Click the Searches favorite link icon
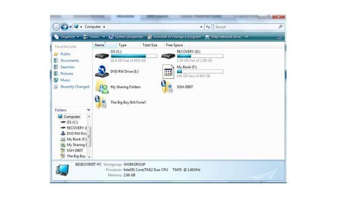The height and width of the screenshot is (209, 362). click(x=56, y=67)
